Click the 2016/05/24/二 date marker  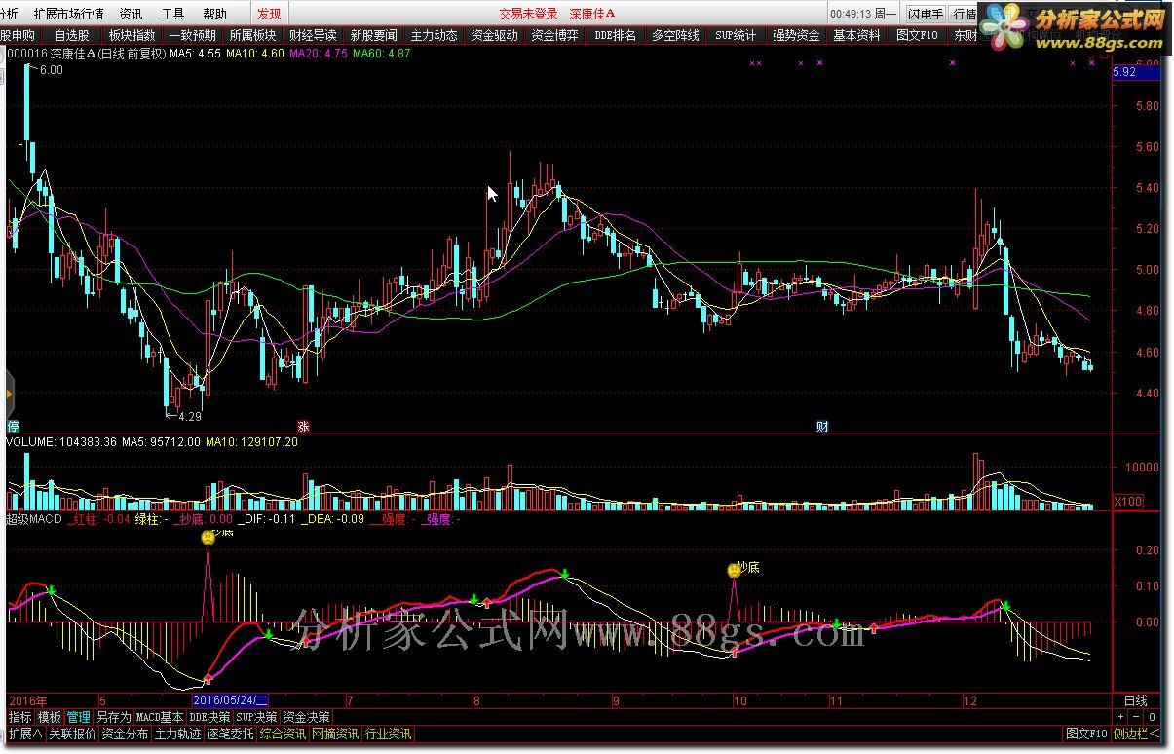click(x=231, y=700)
